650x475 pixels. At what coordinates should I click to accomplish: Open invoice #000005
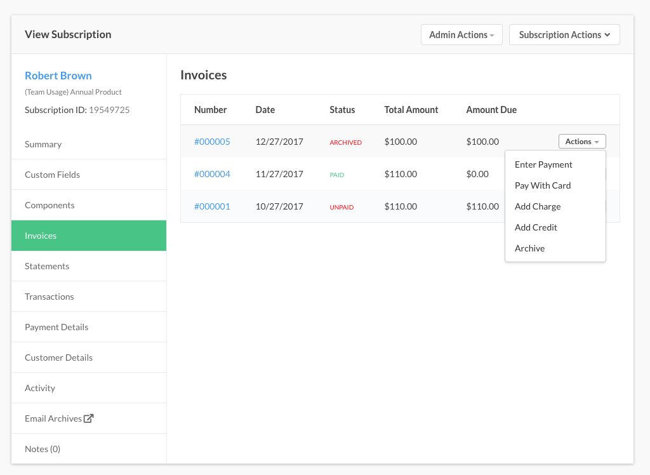coord(212,142)
